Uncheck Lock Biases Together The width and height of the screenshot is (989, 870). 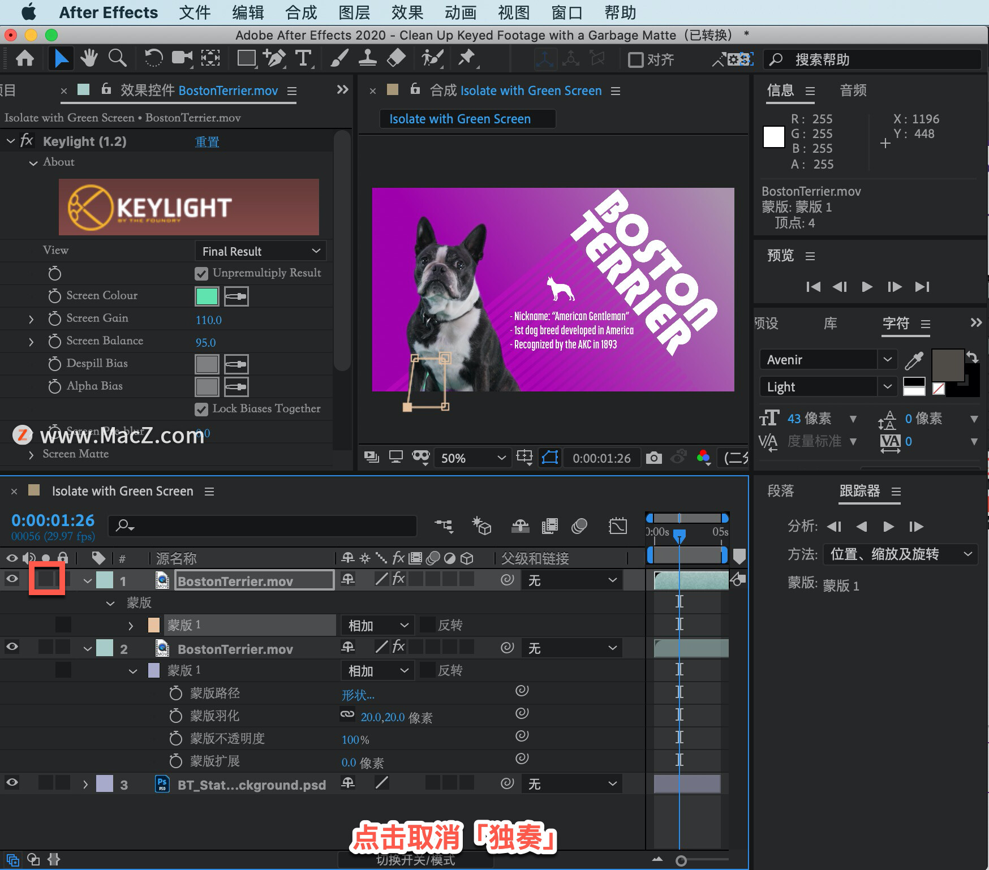tap(201, 409)
